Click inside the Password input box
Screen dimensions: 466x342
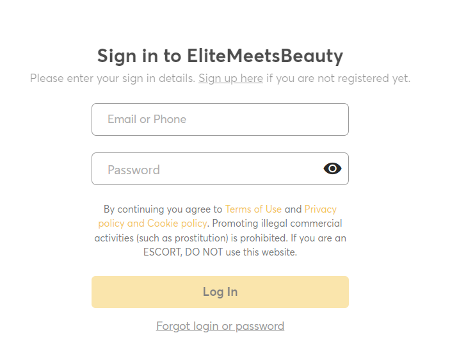220,168
